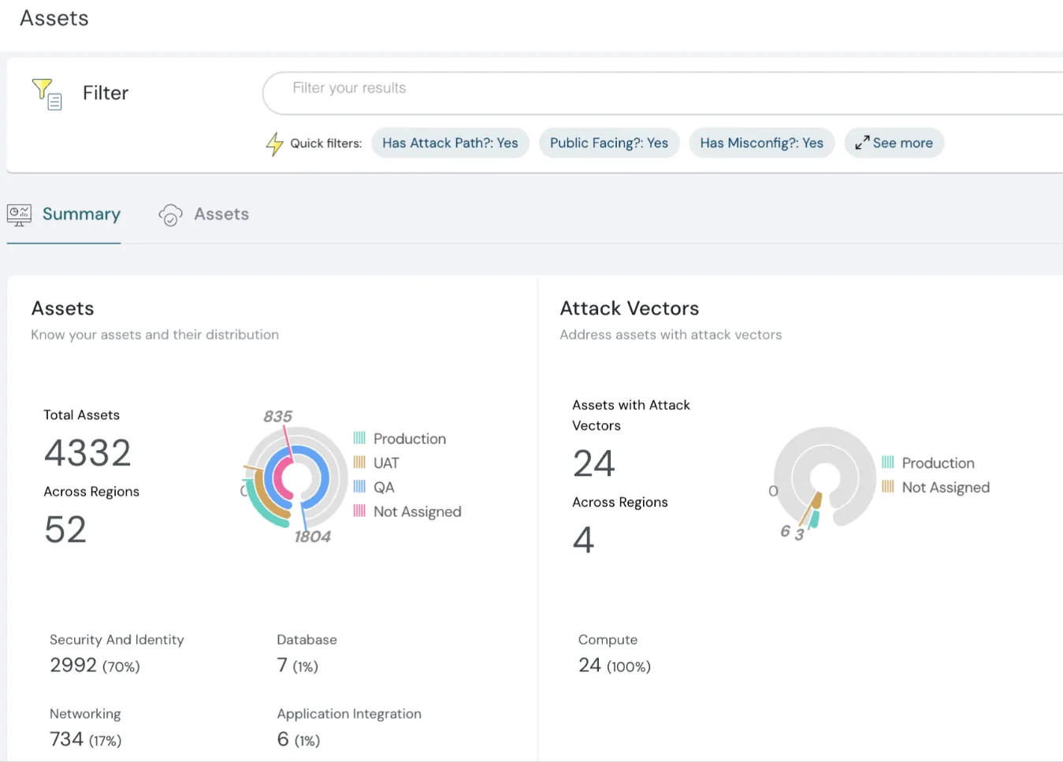Click the Assets donut chart
Image resolution: width=1063 pixels, height=762 pixels.
(x=296, y=478)
